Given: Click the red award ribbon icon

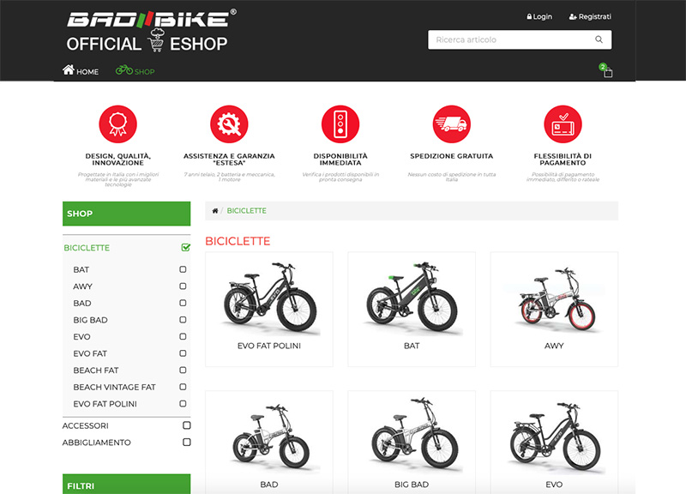Looking at the screenshot, I should click(118, 125).
